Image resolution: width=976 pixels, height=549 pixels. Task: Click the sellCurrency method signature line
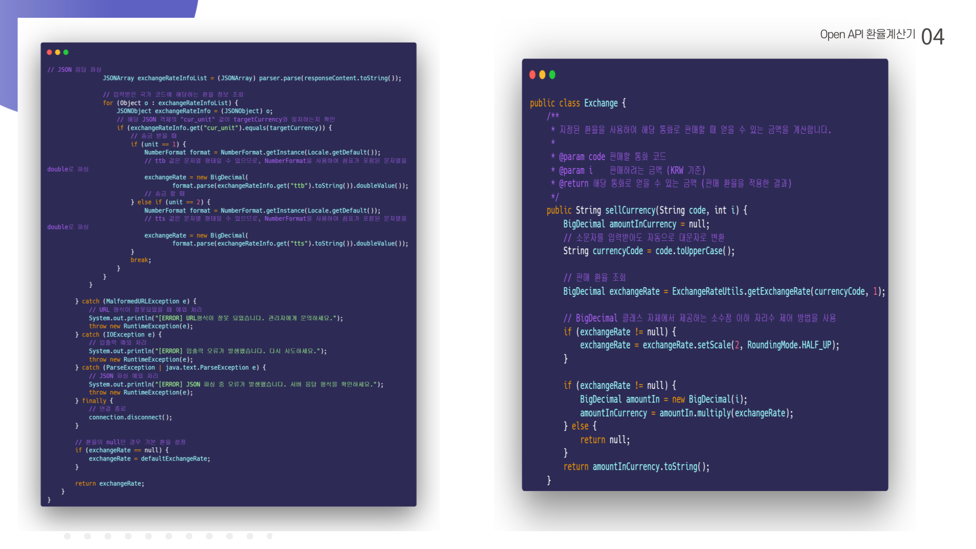pyautogui.click(x=647, y=210)
